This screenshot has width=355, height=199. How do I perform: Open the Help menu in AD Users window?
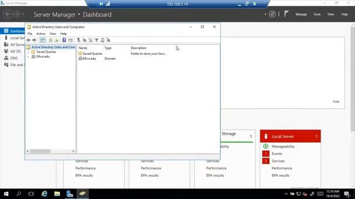pos(63,34)
